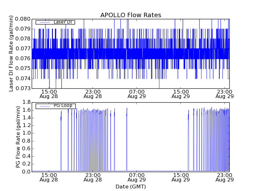
Task: Click "23:00 Aug 28" under Laser DI plot
Action: point(93,94)
